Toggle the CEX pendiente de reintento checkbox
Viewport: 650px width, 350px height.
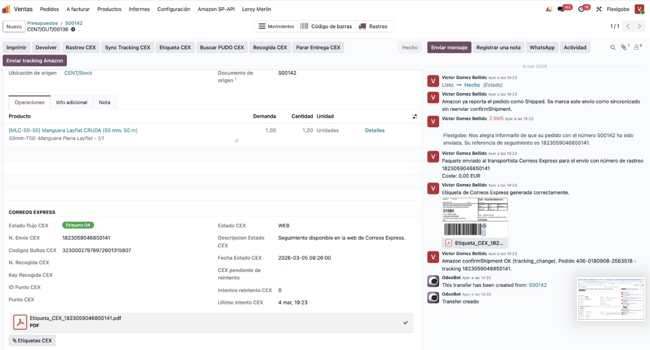280,270
